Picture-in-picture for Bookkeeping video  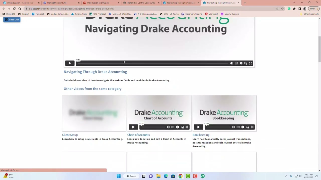[x=248, y=127]
